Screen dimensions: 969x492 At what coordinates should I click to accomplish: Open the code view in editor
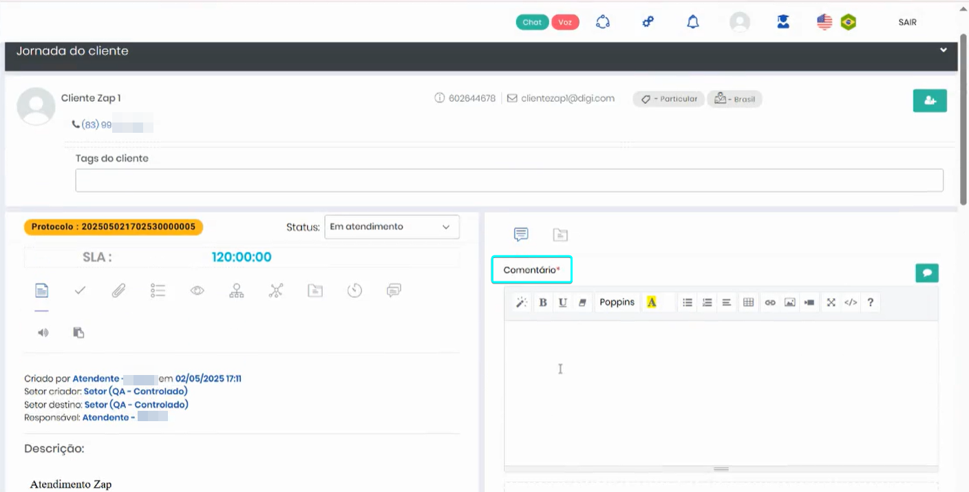[851, 302]
